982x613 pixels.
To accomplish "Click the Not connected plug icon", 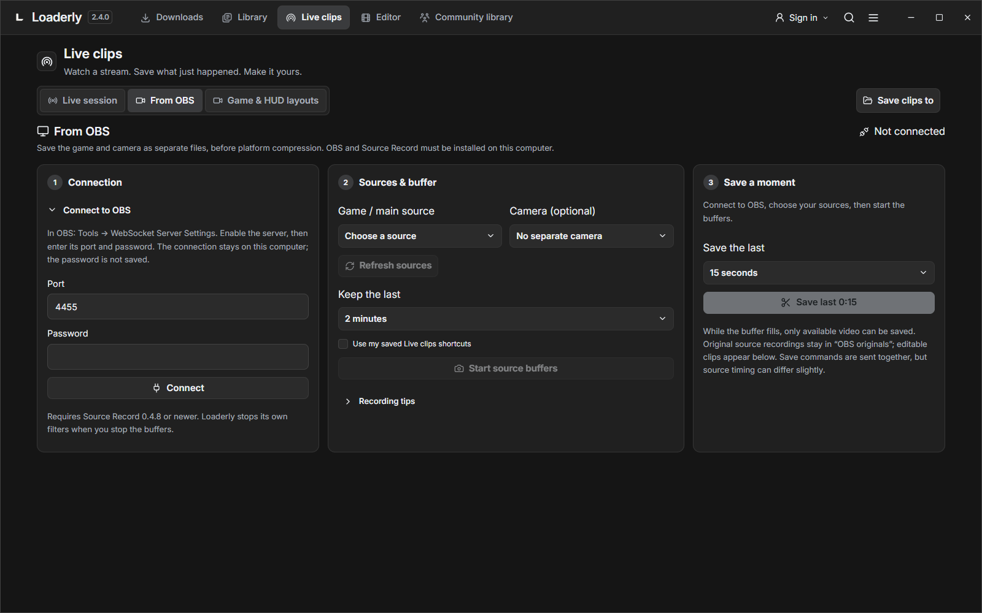I will tap(864, 132).
